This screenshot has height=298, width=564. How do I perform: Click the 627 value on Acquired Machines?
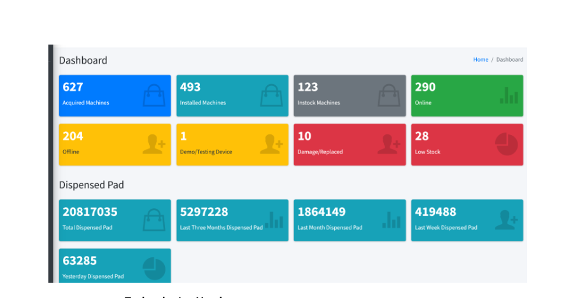coord(73,87)
